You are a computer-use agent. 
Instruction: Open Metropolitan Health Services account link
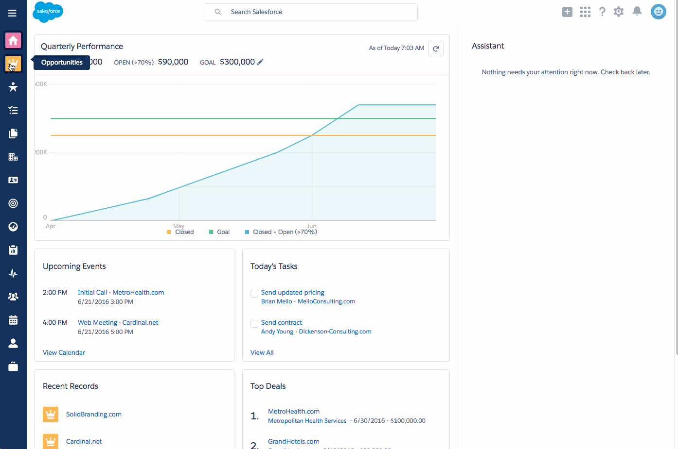tap(307, 421)
